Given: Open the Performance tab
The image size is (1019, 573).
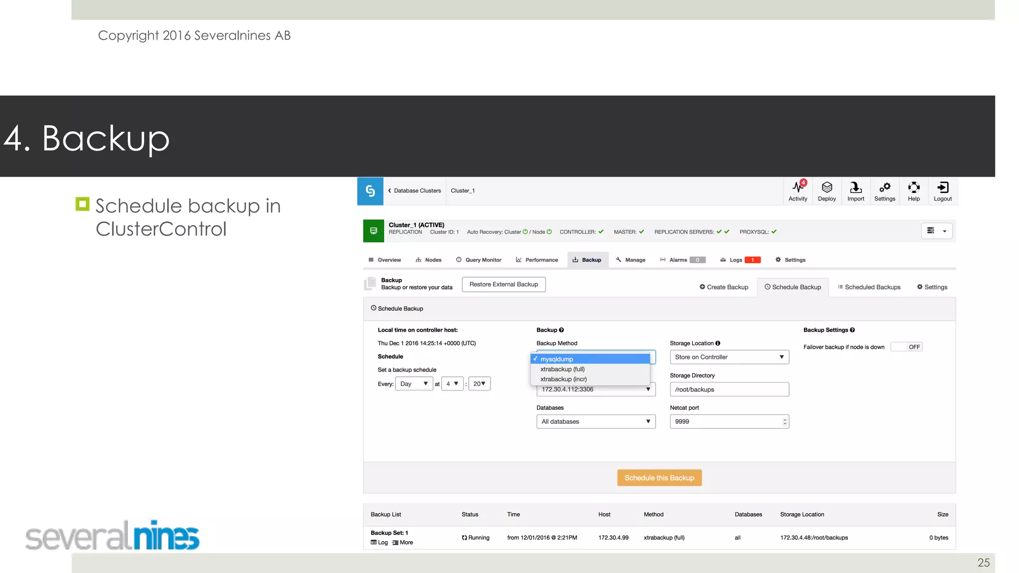Looking at the screenshot, I should tap(537, 260).
